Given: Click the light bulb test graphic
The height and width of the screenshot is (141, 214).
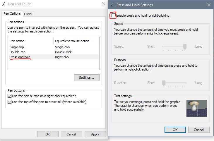Looking at the screenshot, I should [197, 108].
